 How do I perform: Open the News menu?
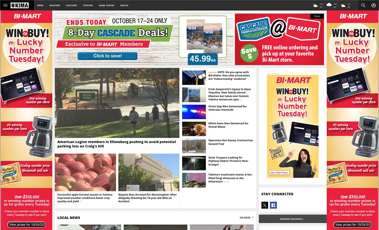coord(40,5)
